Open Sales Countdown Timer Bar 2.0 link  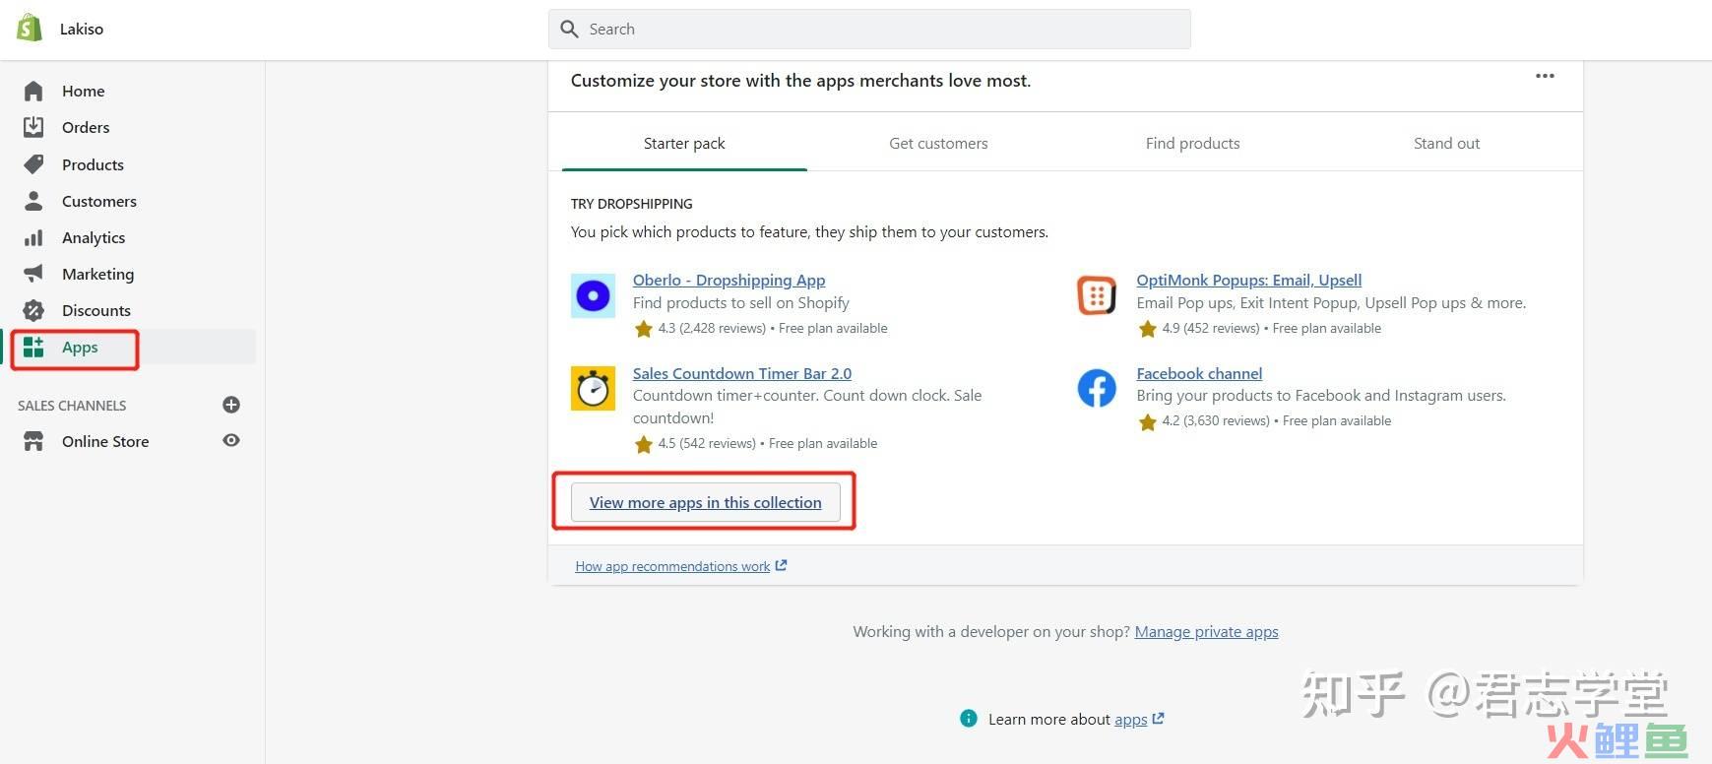click(x=742, y=374)
